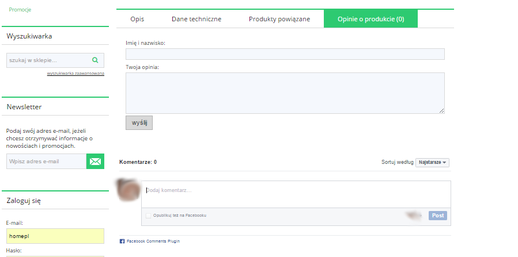
Task: Open the wyszukiwarka zaawansowana link
Action: [75, 74]
